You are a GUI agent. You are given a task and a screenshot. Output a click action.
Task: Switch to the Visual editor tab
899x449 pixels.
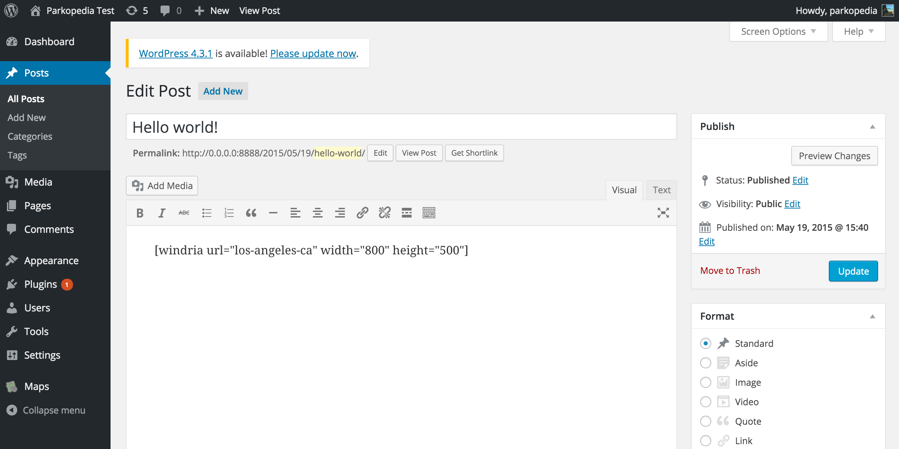pos(624,190)
